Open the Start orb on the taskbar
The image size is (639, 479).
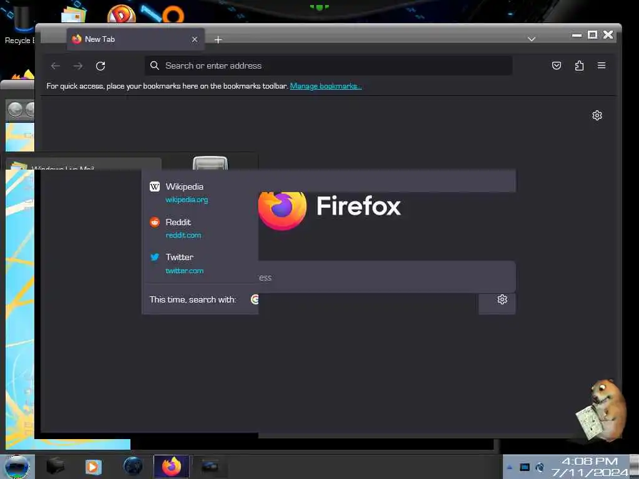click(x=17, y=467)
